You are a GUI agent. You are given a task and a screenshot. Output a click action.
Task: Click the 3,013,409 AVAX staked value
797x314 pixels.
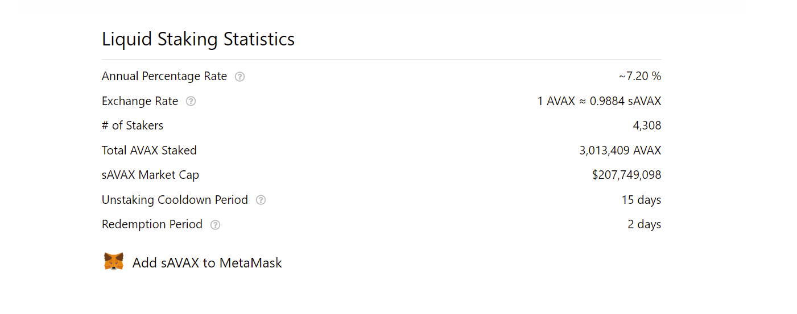coord(620,150)
